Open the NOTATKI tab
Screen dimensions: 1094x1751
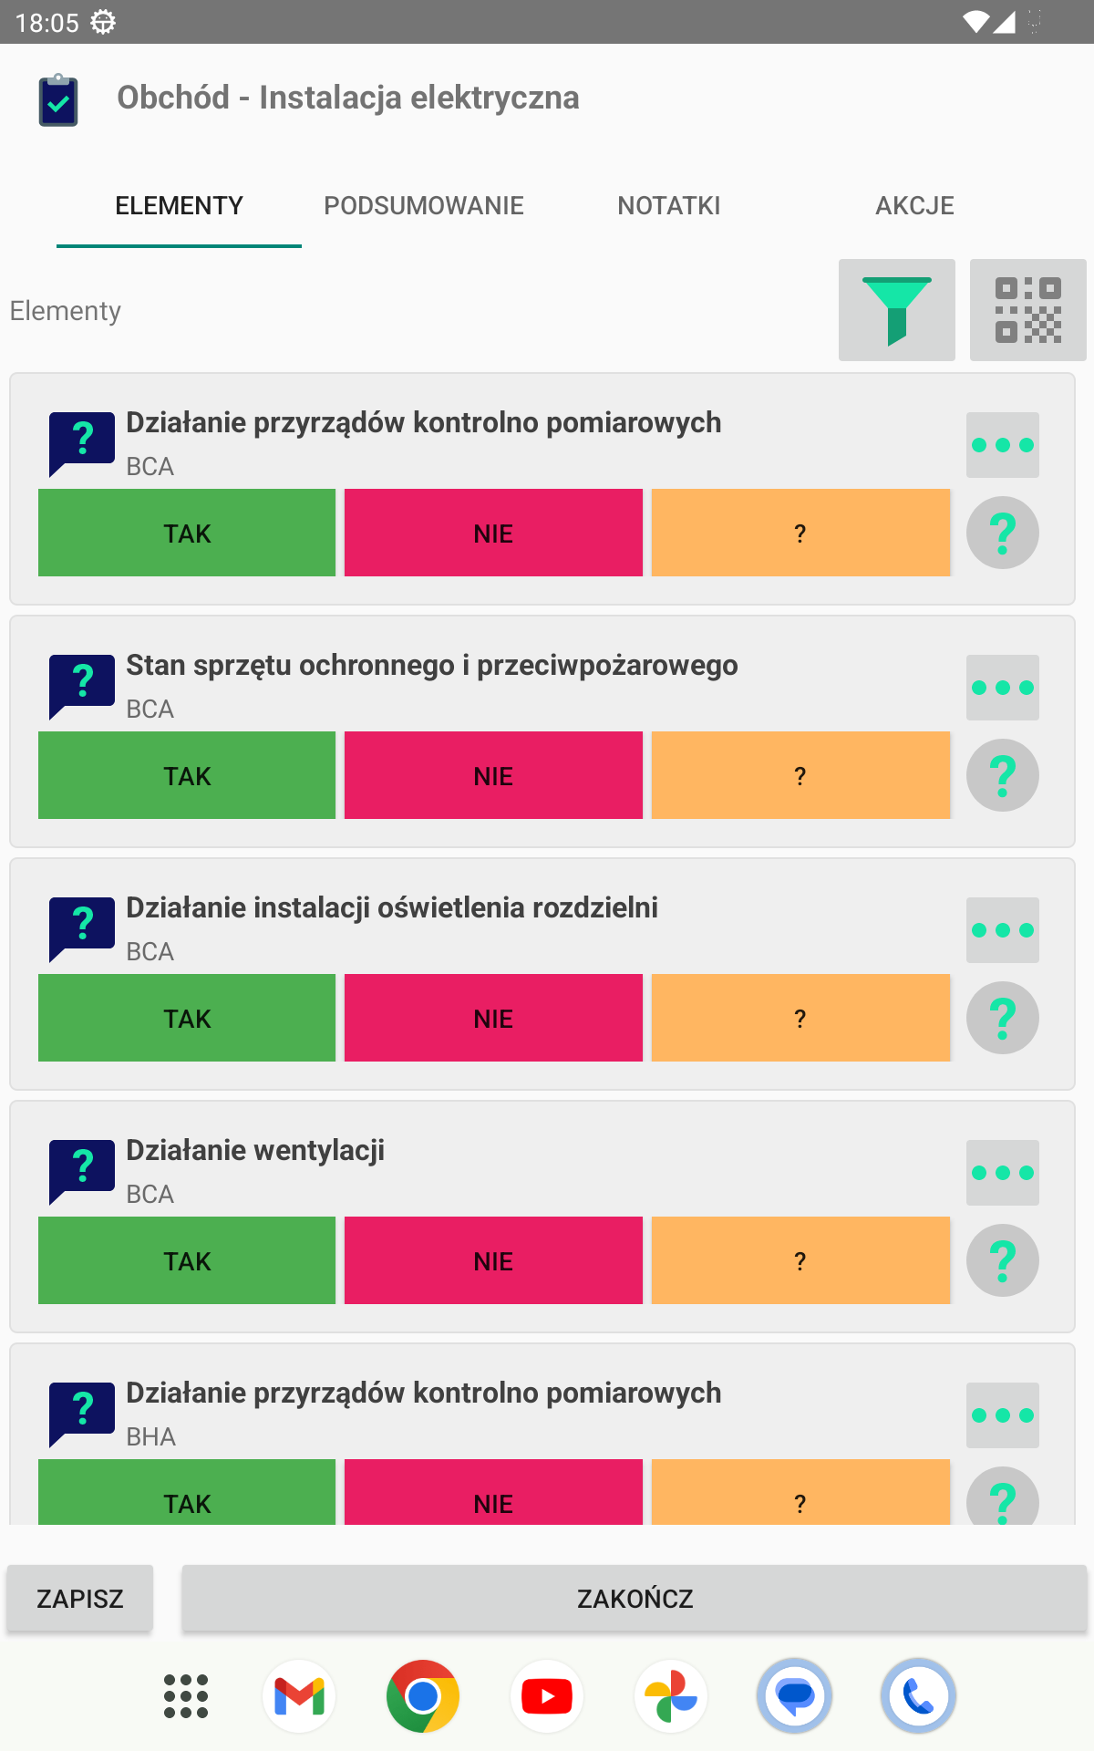click(669, 206)
